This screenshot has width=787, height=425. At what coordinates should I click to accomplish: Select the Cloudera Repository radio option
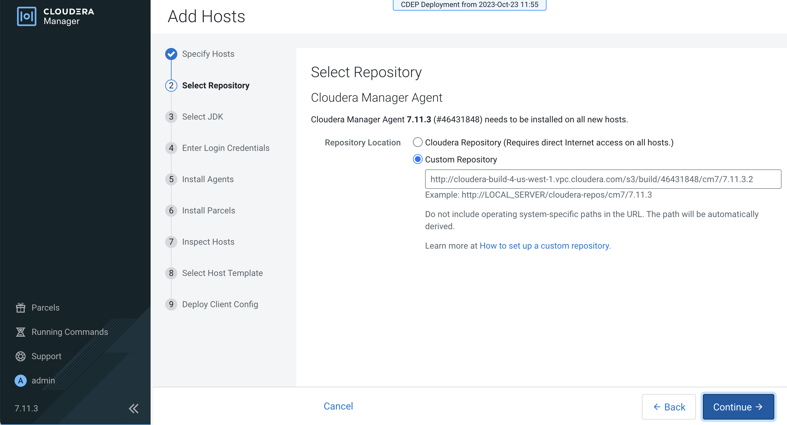tap(417, 142)
